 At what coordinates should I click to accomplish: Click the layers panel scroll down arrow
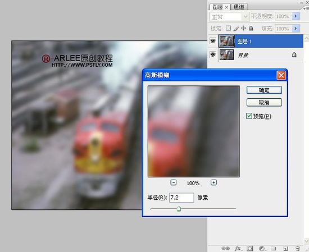pyautogui.click(x=306, y=241)
